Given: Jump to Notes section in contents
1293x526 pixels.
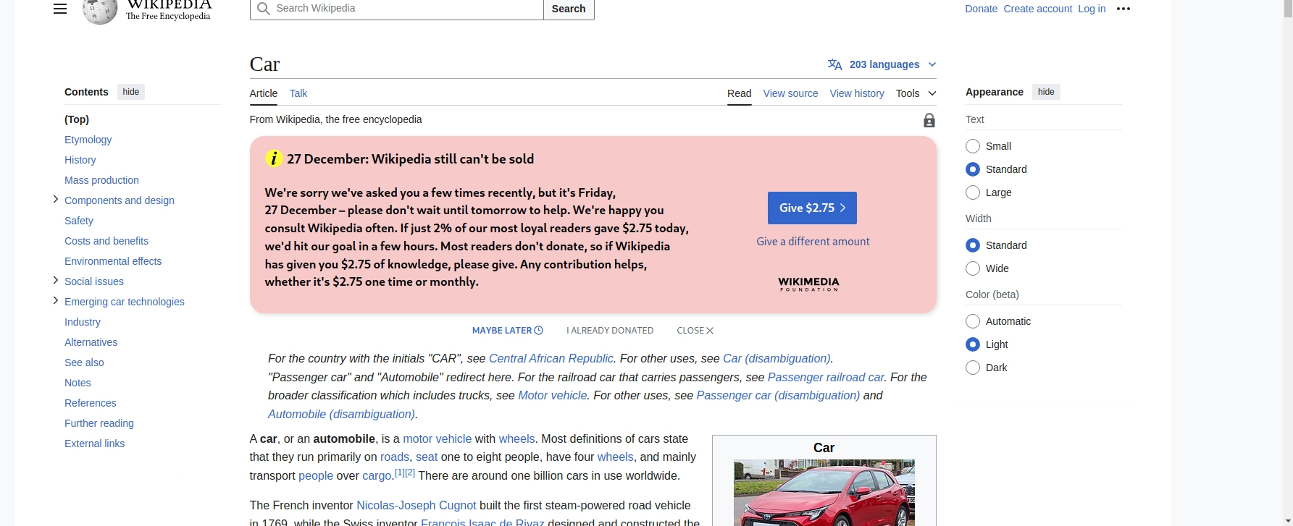Looking at the screenshot, I should [x=78, y=383].
